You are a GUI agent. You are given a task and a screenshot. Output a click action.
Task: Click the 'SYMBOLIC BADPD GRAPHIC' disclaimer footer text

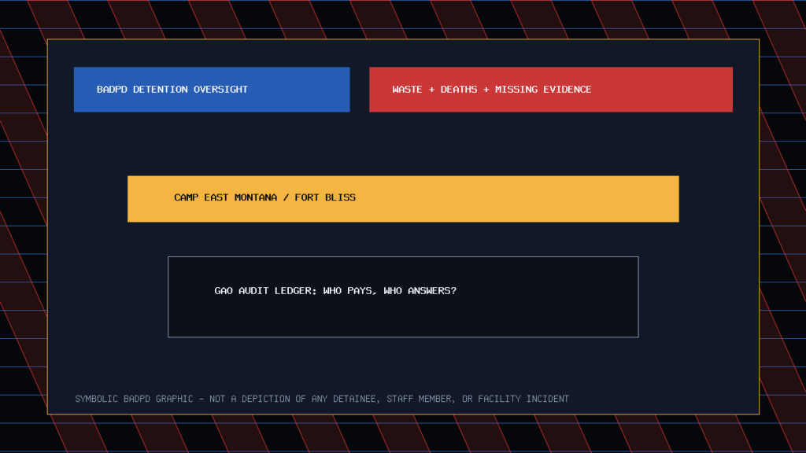pyautogui.click(x=322, y=399)
